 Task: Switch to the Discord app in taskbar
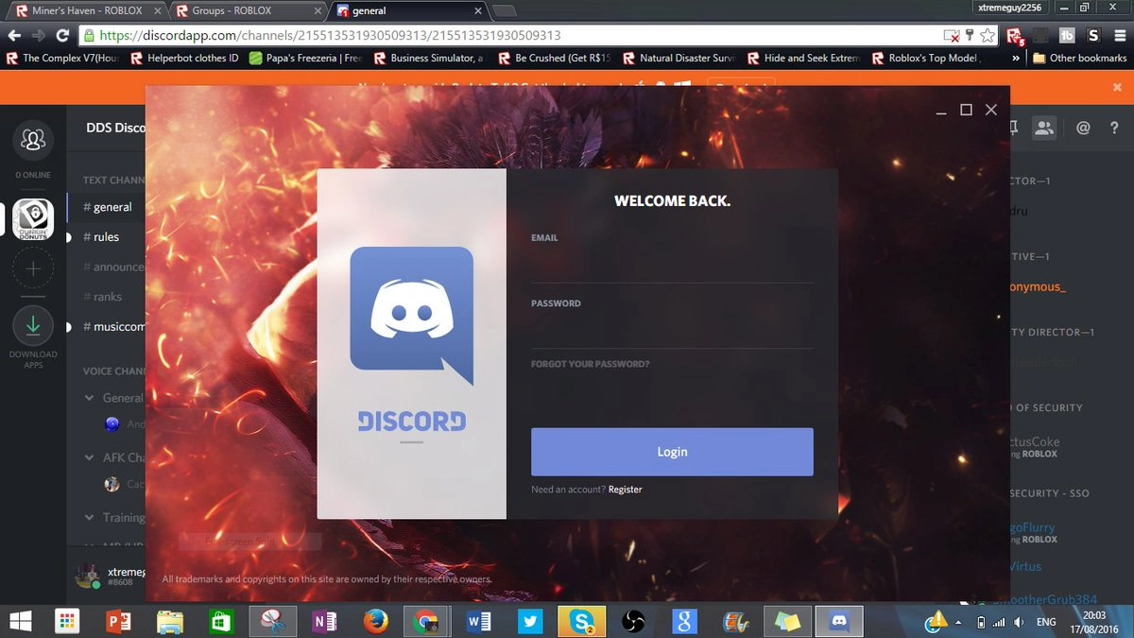(x=838, y=621)
